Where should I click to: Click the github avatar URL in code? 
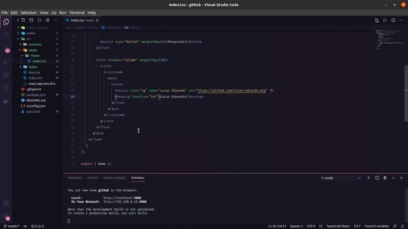pyautogui.click(x=231, y=90)
